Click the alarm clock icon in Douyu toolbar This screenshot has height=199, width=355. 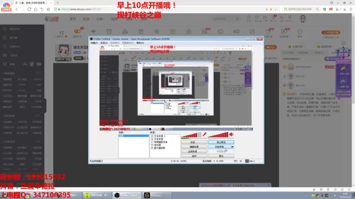(x=109, y=31)
